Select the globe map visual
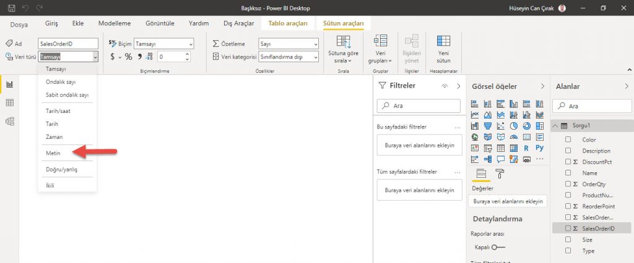634x263 pixels. click(x=475, y=137)
